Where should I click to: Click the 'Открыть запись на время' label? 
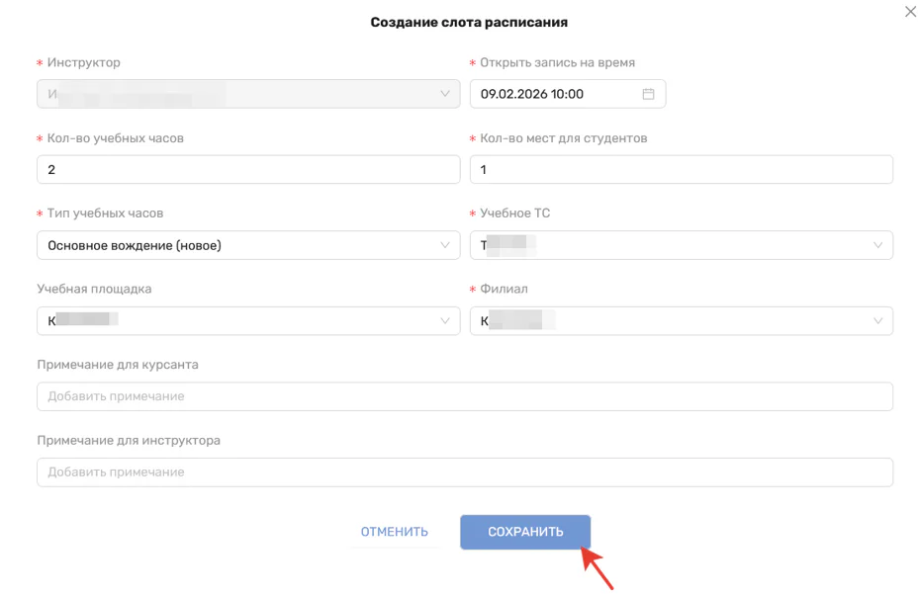557,62
